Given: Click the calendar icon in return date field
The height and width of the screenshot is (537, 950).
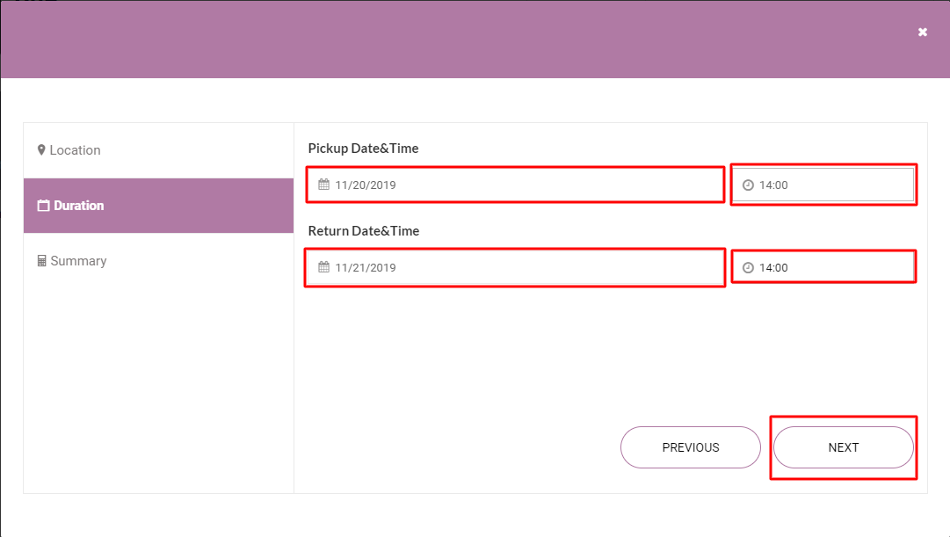Looking at the screenshot, I should coord(323,267).
